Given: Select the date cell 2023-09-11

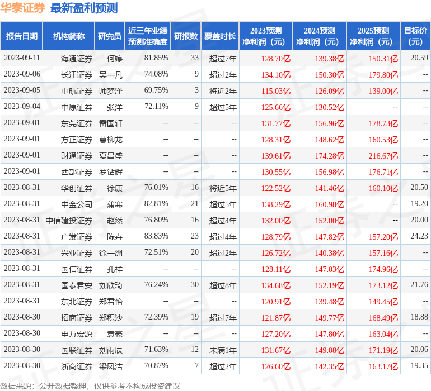Looking at the screenshot, I should pos(22,58).
